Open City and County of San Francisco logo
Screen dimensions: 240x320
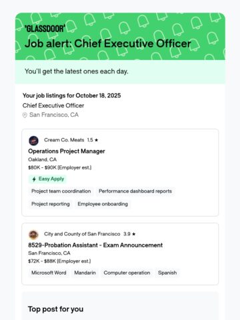pyautogui.click(x=33, y=235)
